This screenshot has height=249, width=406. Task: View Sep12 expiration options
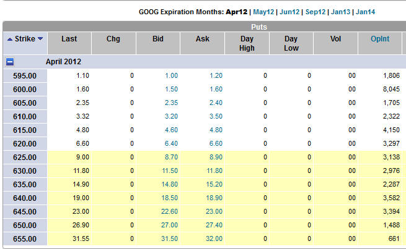[317, 12]
